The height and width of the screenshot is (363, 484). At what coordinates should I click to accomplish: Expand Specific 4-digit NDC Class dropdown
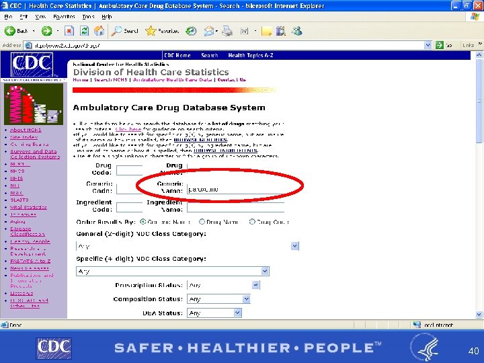click(265, 271)
